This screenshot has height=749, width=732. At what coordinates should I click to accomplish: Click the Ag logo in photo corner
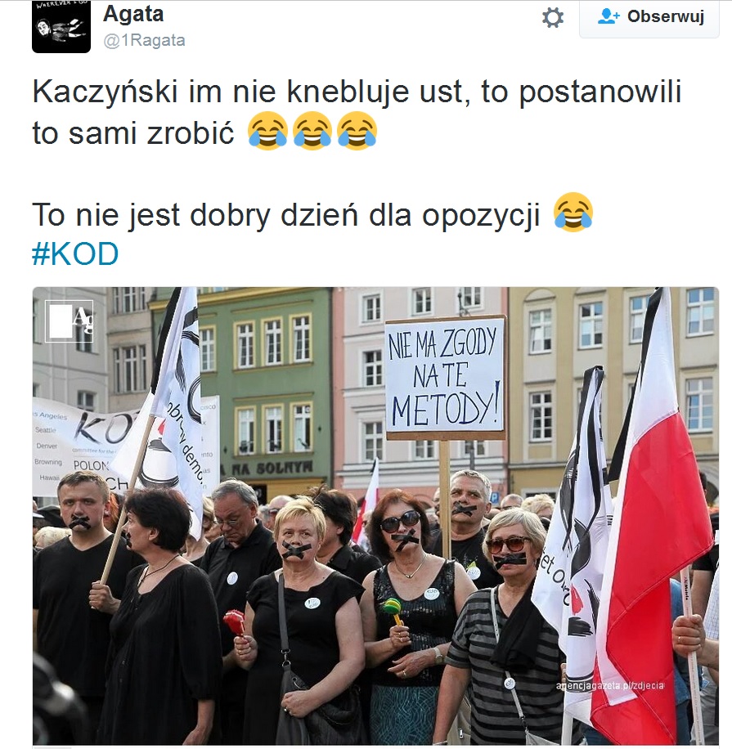[x=70, y=321]
